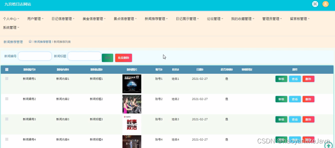Expand the 景点信息管理 dropdown menu
This screenshot has height=148, width=335.
[x=125, y=19]
